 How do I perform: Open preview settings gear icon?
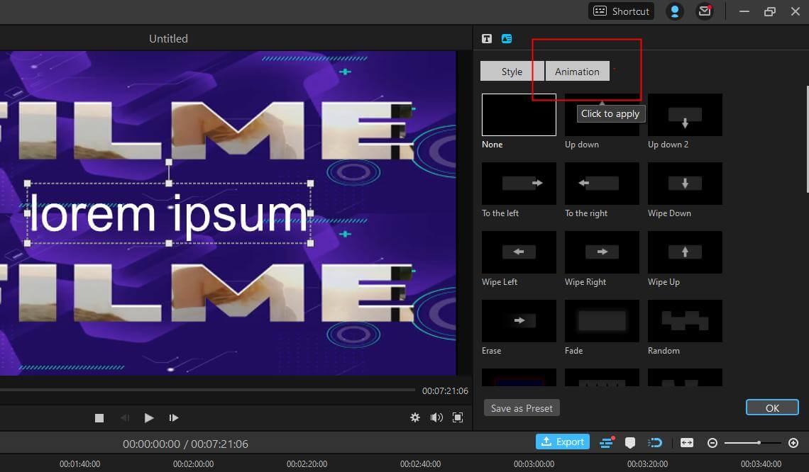pos(415,417)
